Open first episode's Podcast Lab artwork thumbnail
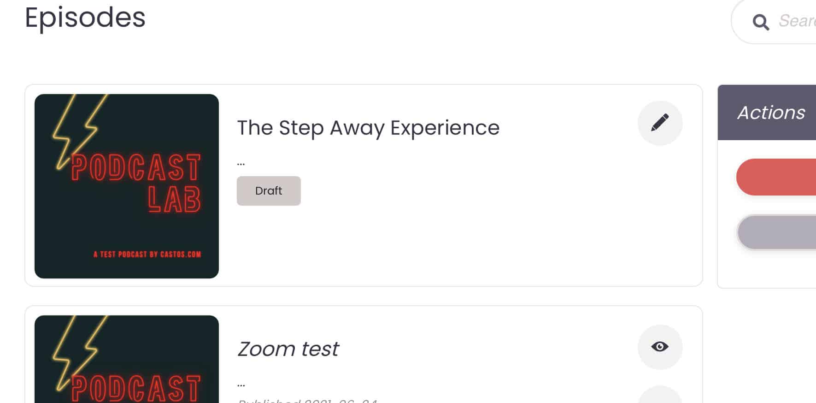This screenshot has height=403, width=816. (127, 186)
